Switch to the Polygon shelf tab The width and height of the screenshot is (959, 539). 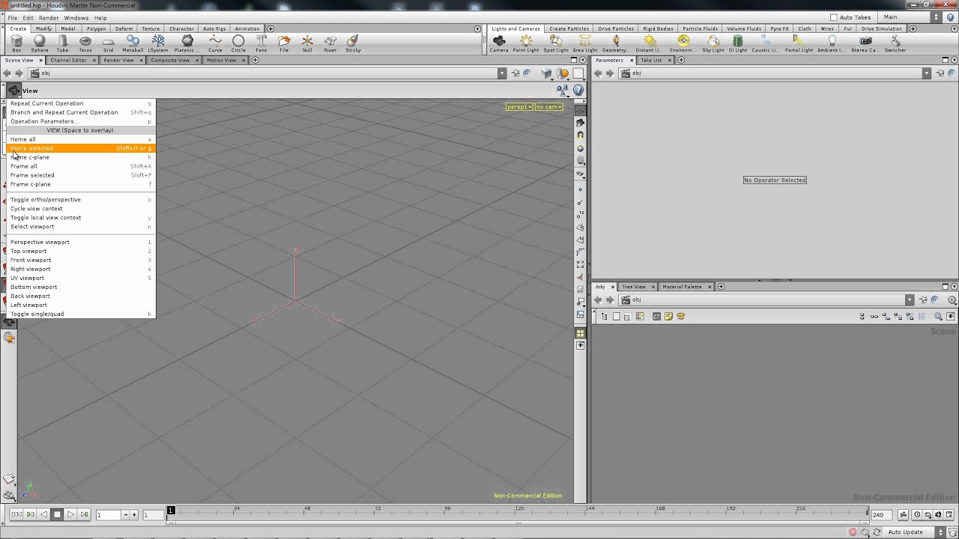[x=96, y=28]
